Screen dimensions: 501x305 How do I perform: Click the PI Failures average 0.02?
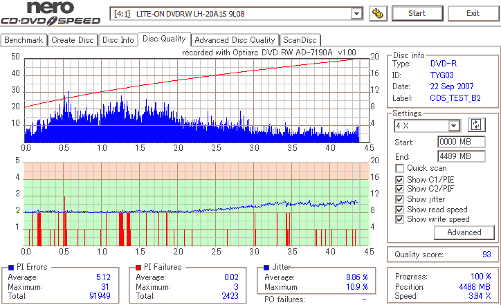(x=231, y=277)
